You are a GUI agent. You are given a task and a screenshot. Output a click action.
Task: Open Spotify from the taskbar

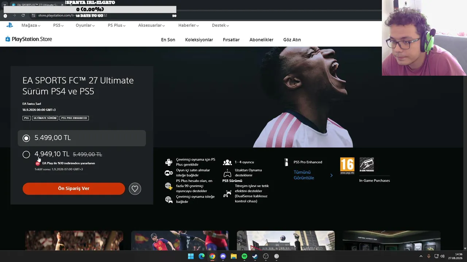tap(244, 256)
